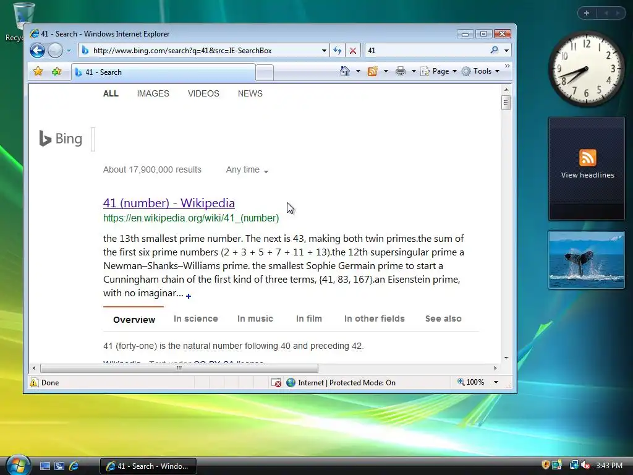633x475 pixels.
Task: Click the security shield tray icon
Action: pyautogui.click(x=545, y=465)
